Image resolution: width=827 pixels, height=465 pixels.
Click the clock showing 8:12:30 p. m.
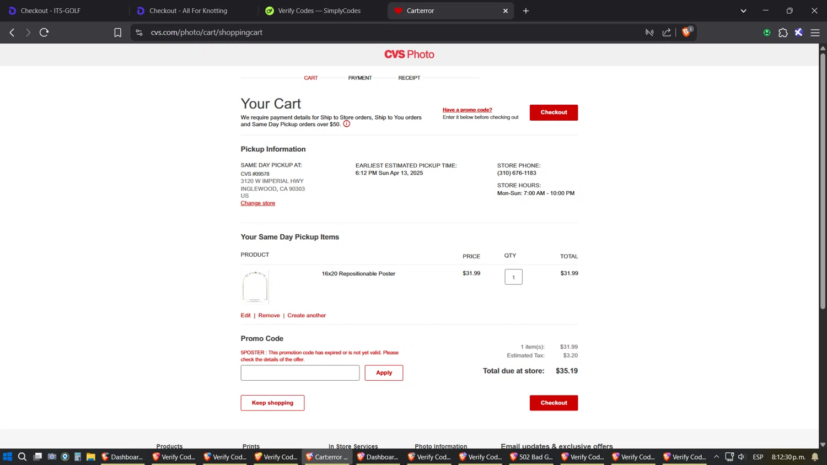point(788,457)
